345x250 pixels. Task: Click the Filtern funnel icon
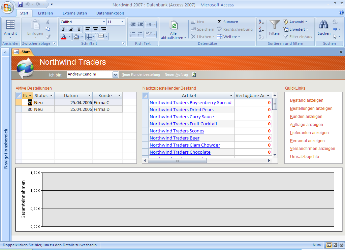(275, 25)
